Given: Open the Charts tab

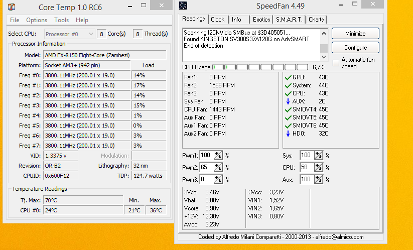Looking at the screenshot, I should [x=316, y=20].
